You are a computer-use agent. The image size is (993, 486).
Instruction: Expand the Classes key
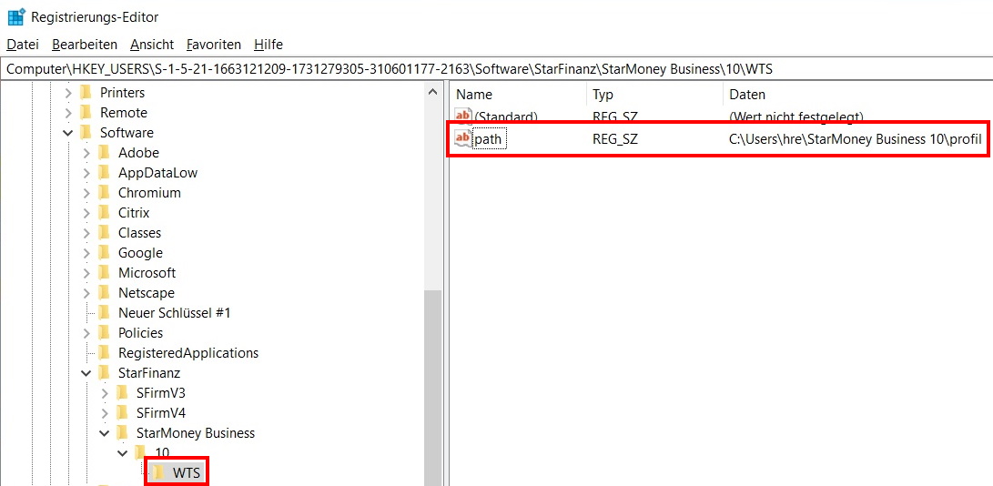point(86,233)
